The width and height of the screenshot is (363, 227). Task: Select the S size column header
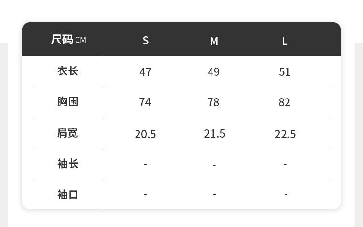(146, 41)
